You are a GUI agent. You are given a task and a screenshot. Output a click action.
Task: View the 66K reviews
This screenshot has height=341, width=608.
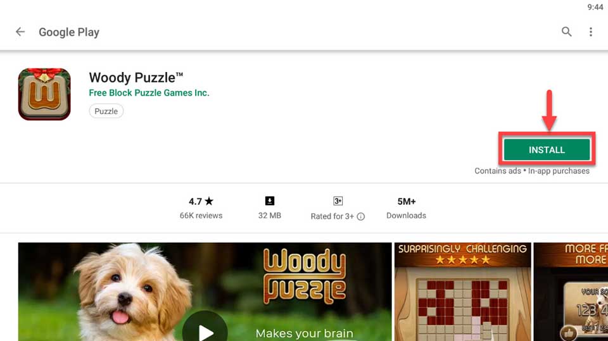201,216
